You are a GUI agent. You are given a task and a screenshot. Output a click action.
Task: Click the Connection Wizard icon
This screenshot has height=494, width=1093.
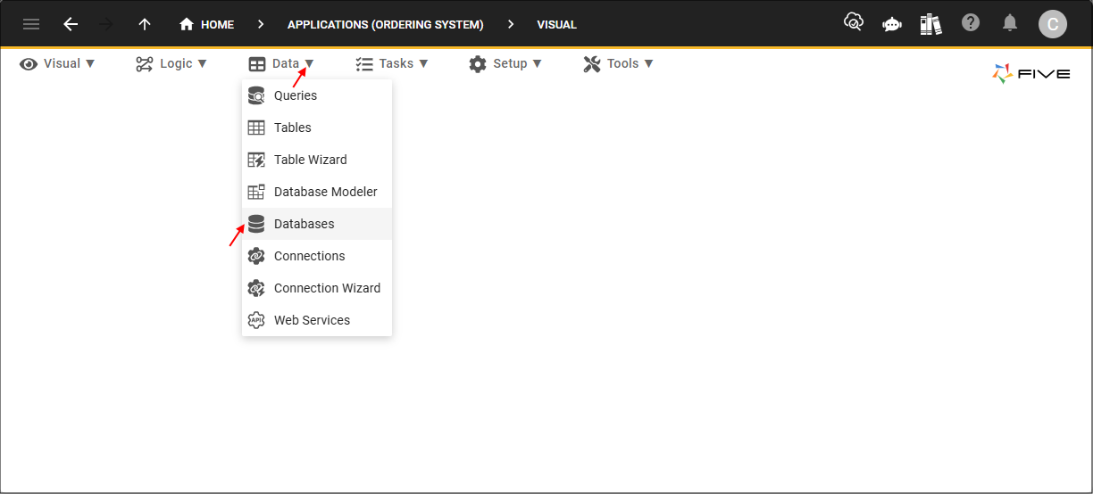pos(256,288)
